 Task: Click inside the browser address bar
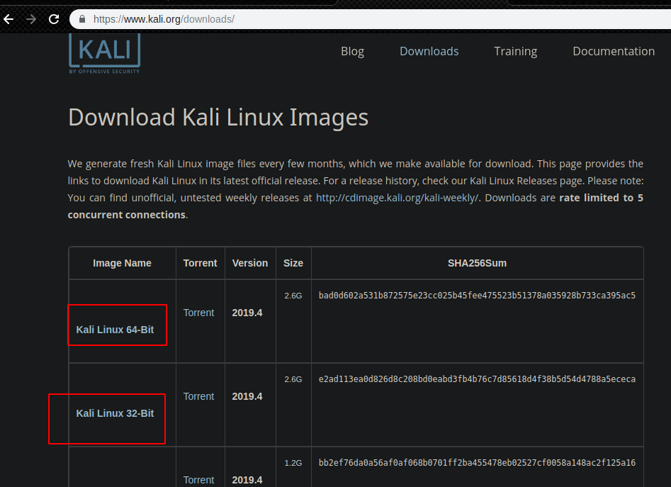point(213,19)
